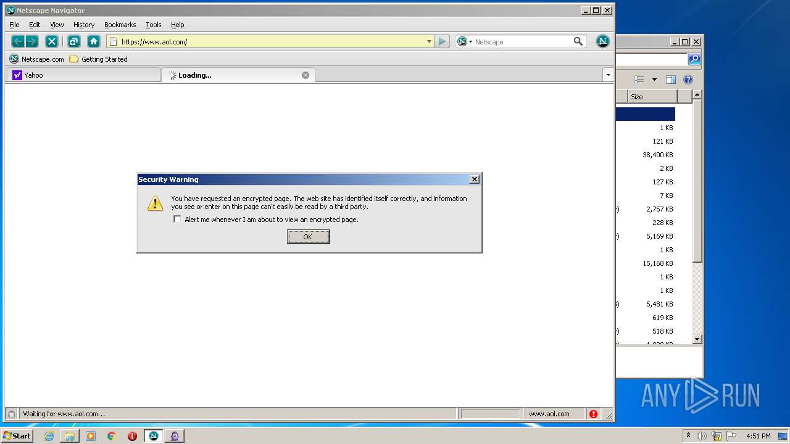Launch Internet Explorer from taskbar
The image size is (790, 444).
pyautogui.click(x=49, y=436)
